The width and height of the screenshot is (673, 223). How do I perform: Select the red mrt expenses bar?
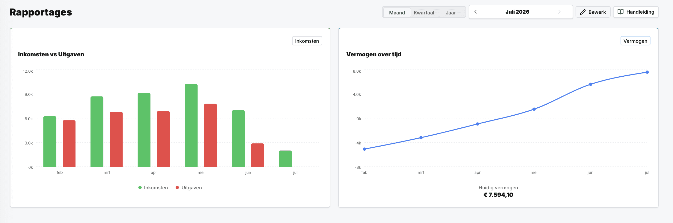(116, 139)
